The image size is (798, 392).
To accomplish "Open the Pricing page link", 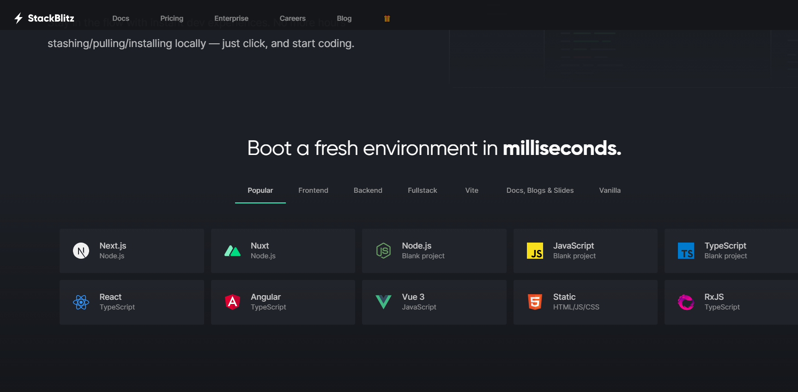I will tap(172, 18).
